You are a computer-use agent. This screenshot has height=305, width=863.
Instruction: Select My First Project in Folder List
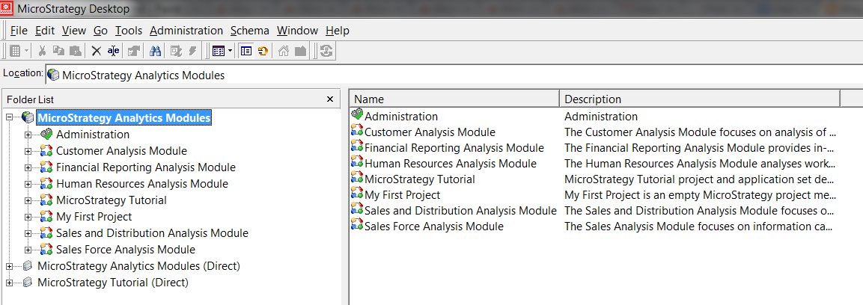click(94, 217)
